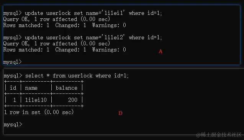Click the balance column header
Viewport: 244px width, 140px height.
tap(66, 88)
